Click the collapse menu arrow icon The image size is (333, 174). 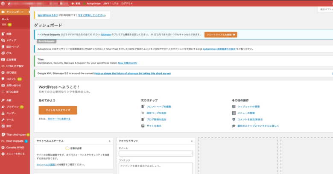(3, 154)
